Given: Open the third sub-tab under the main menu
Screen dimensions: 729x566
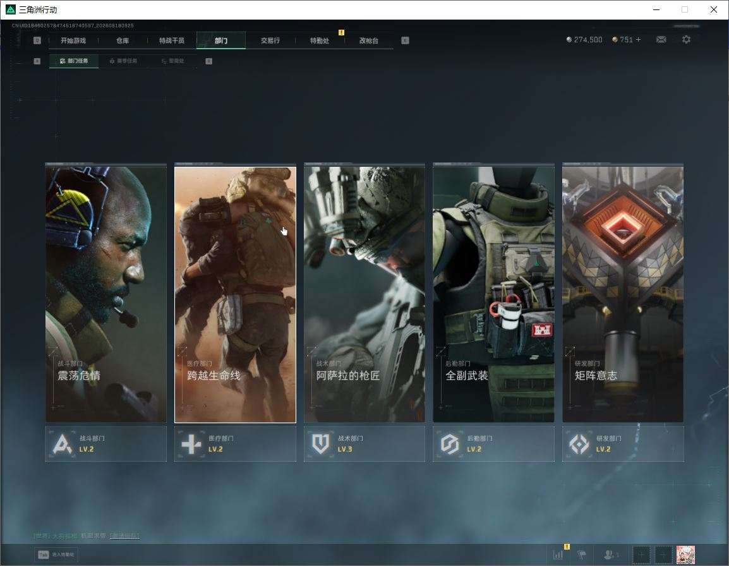Looking at the screenshot, I should (172, 61).
